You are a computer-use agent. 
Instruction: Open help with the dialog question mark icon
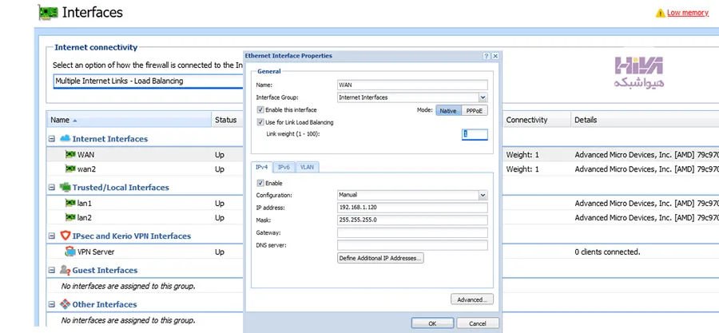coord(486,56)
